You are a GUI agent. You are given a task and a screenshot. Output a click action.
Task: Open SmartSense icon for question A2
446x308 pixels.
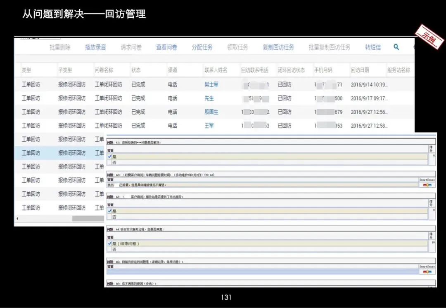coord(427,185)
